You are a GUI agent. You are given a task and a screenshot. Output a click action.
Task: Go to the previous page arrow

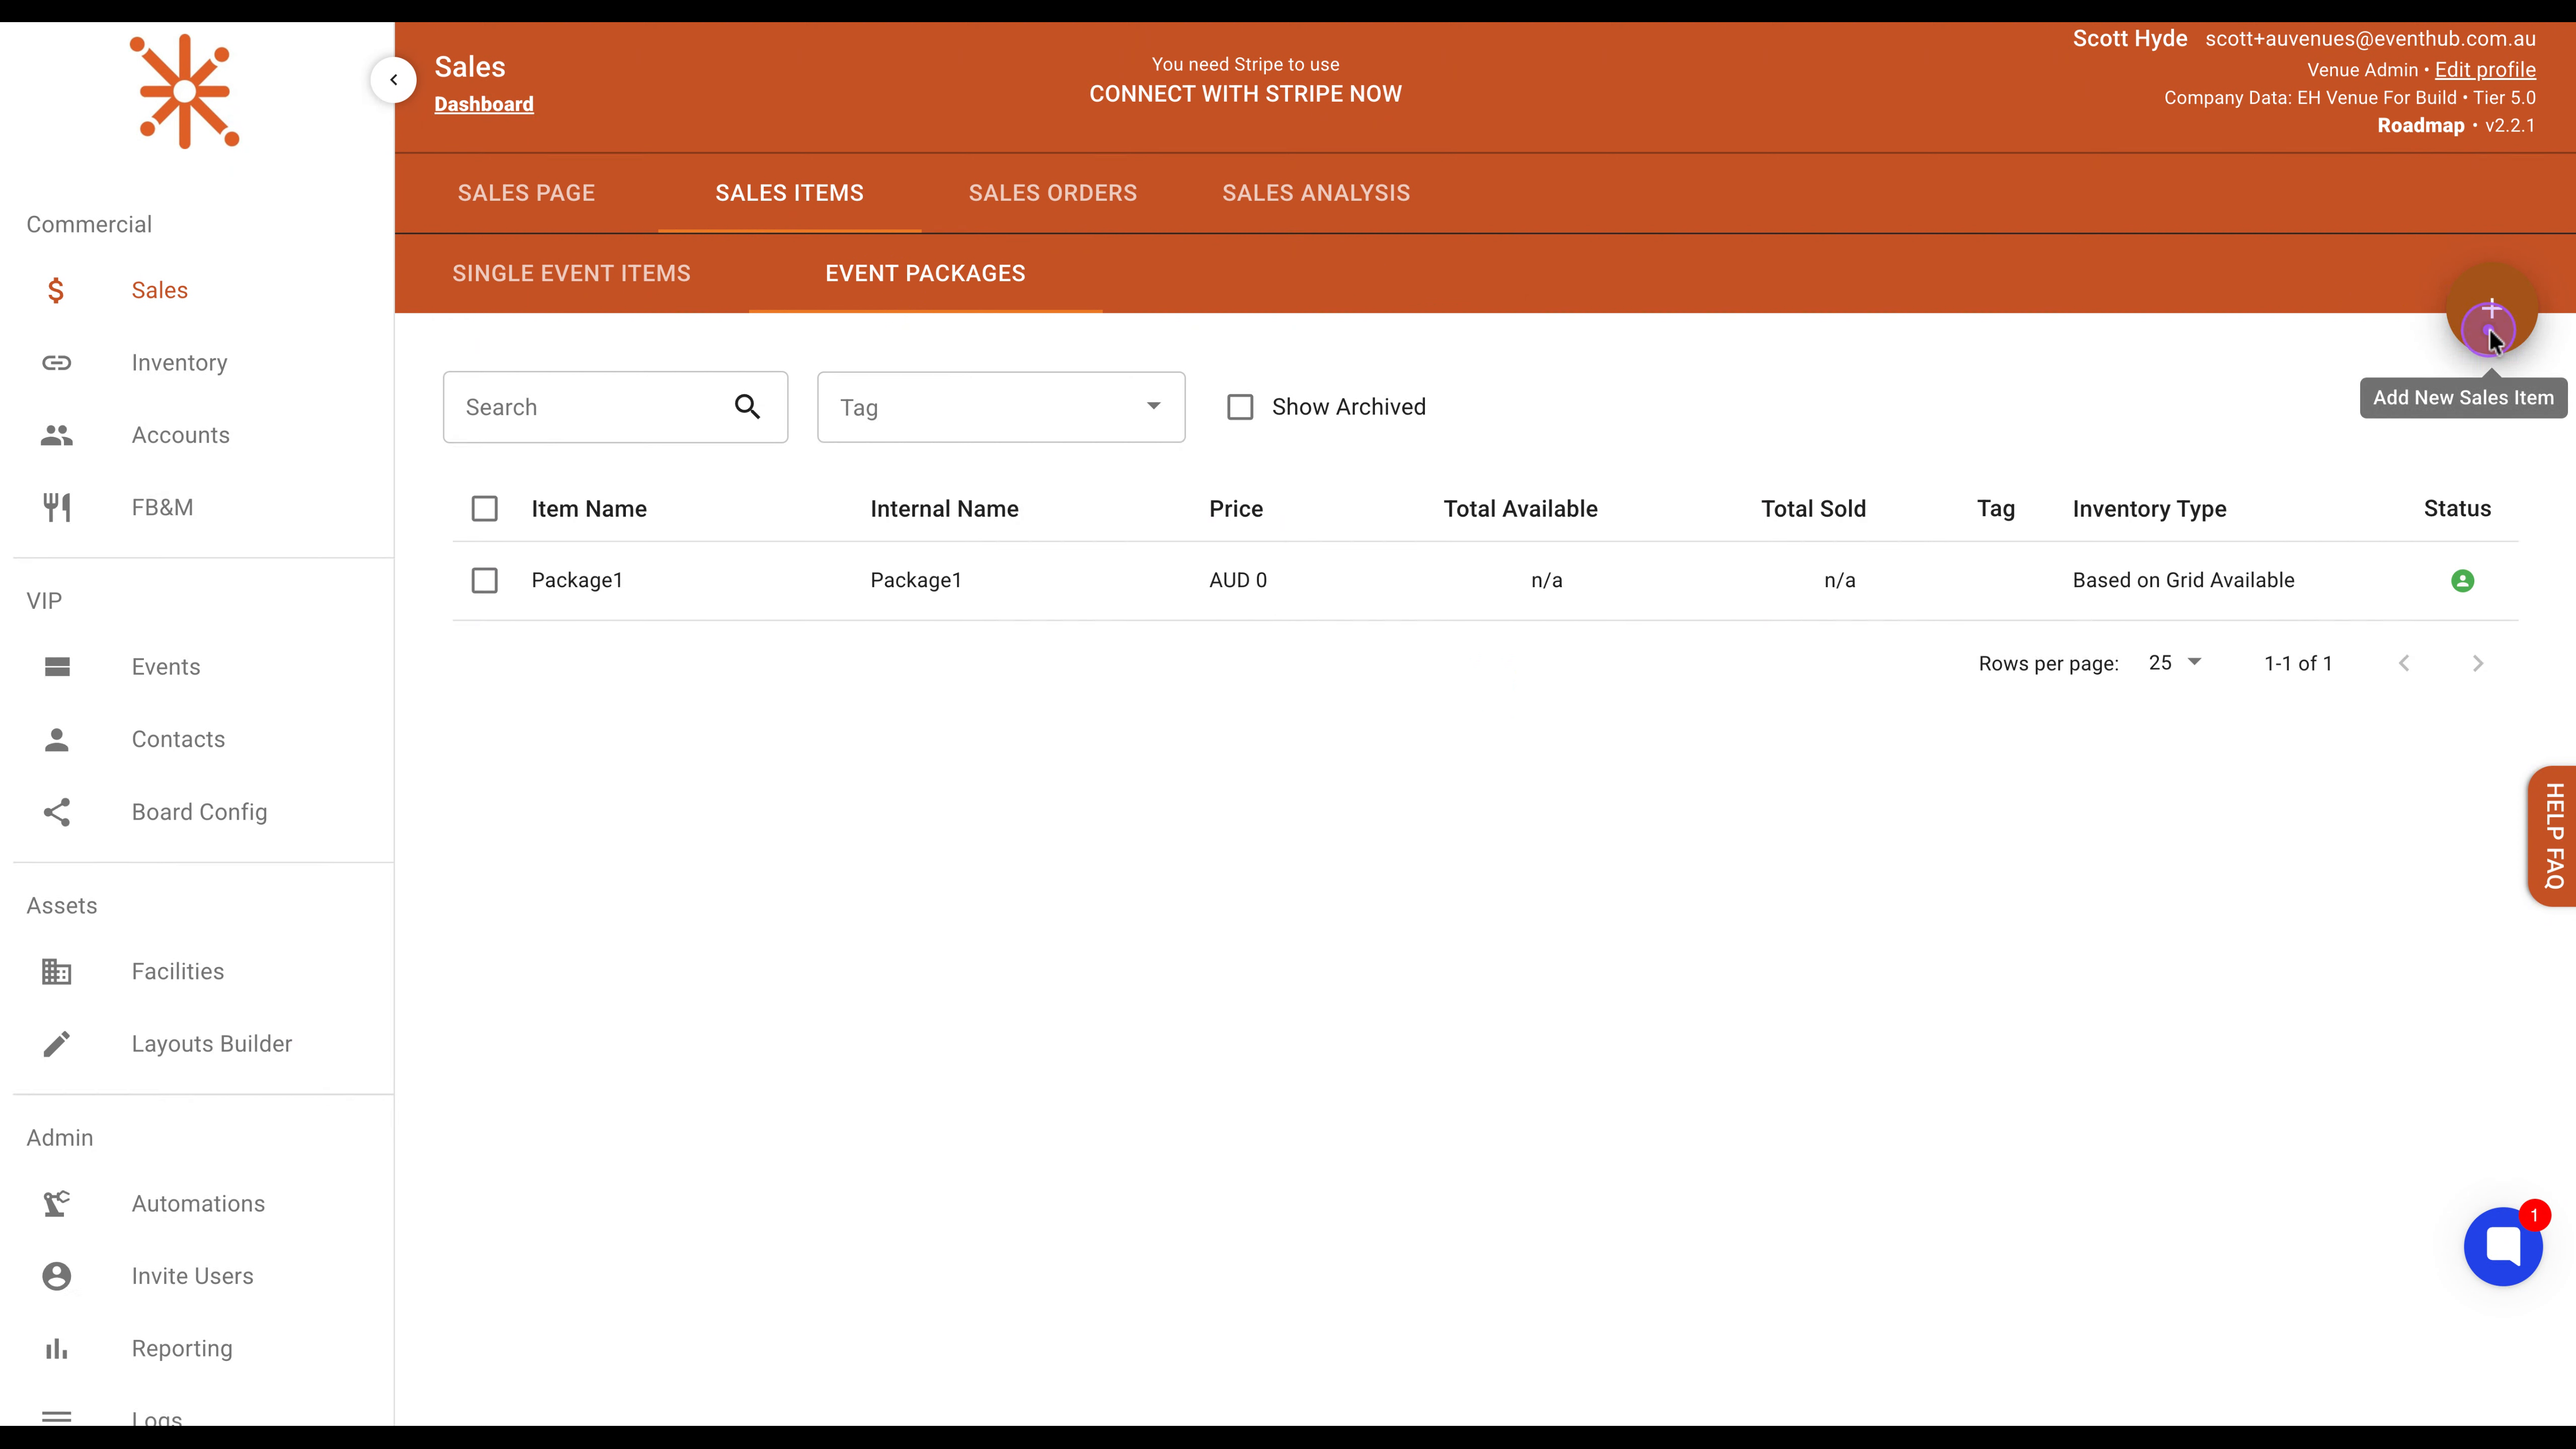click(2404, 664)
